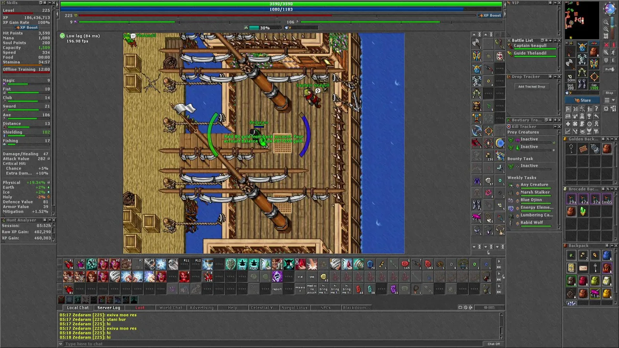Toggle balanced fight mode
This screenshot has width=619, height=348.
606,53
